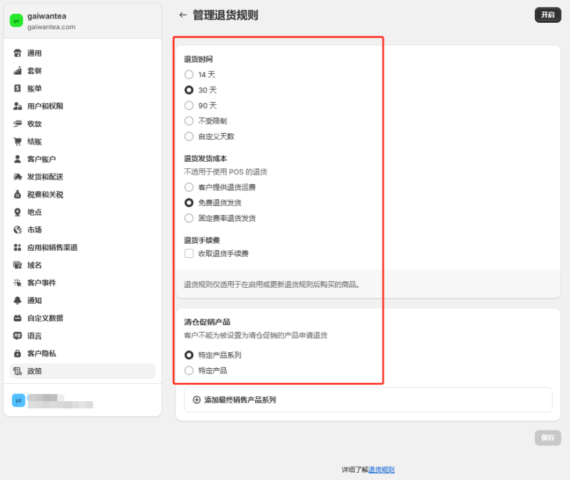This screenshot has height=480, width=570.
Task: Click the 通知 notification bell icon
Action: (17, 300)
